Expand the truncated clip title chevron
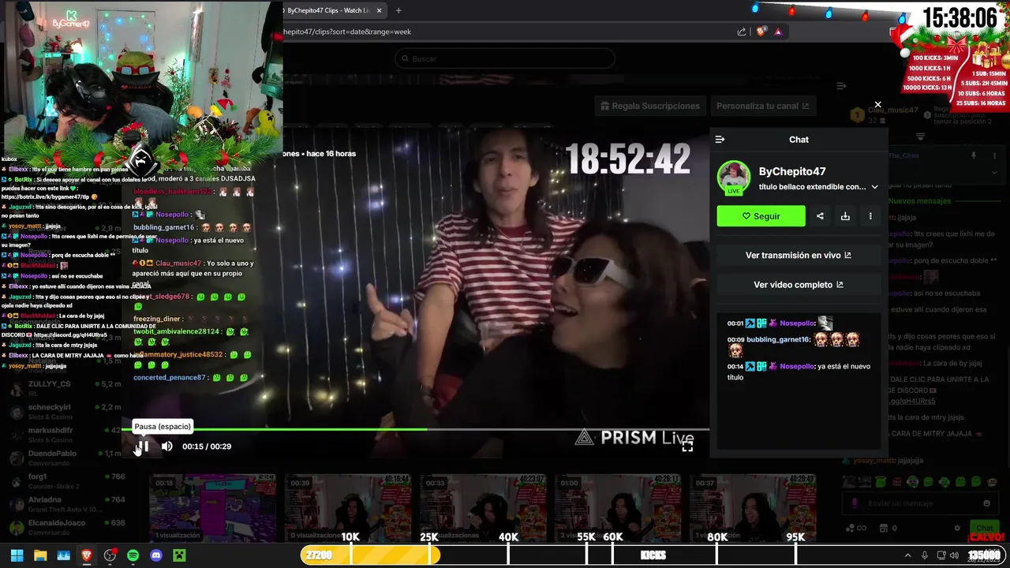Viewport: 1010px width, 568px height. [x=874, y=187]
